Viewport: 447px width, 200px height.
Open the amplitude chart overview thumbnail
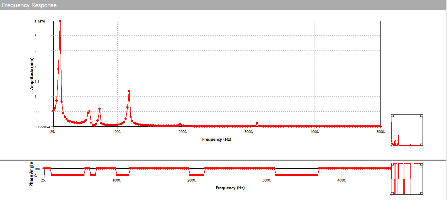point(407,130)
